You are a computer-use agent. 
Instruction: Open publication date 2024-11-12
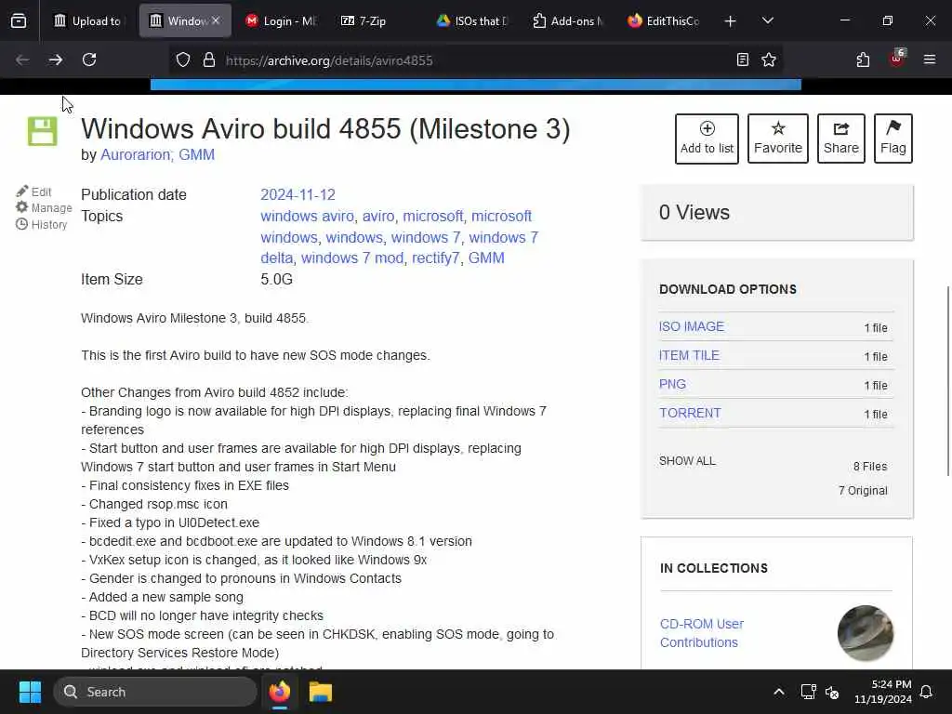pyautogui.click(x=297, y=194)
